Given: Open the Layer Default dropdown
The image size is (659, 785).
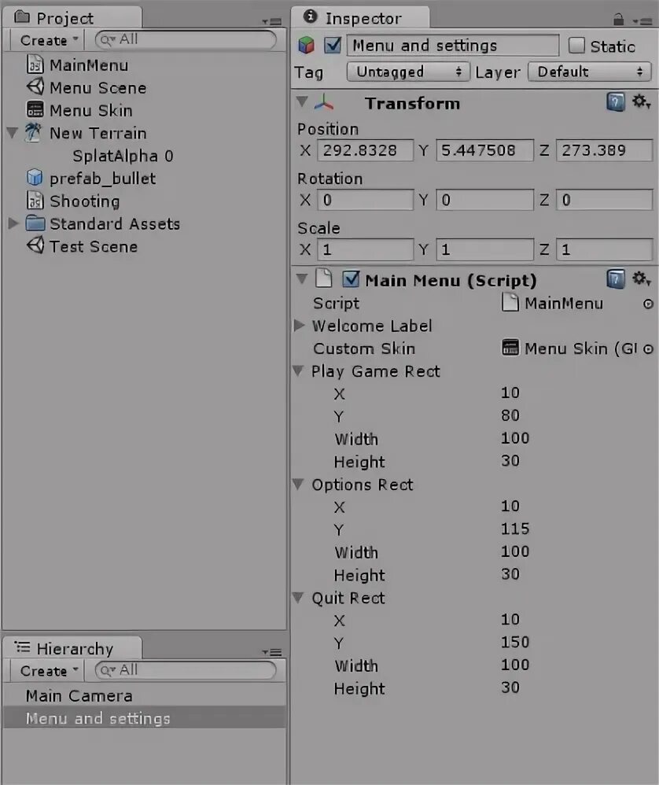Looking at the screenshot, I should 590,72.
